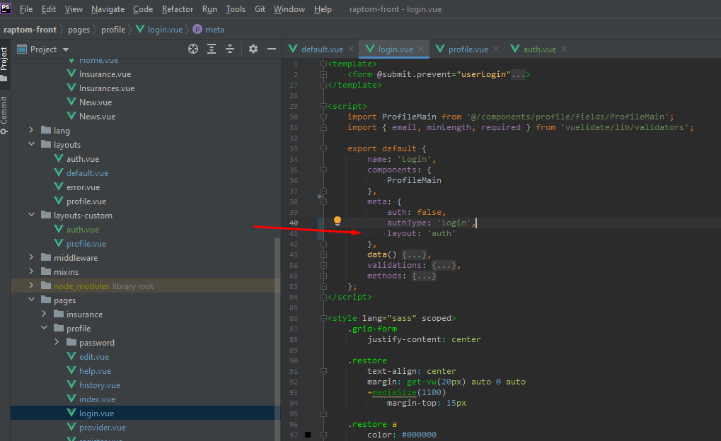Close the default.vue editor tab
Screen dimensions: 721x441
pos(351,49)
